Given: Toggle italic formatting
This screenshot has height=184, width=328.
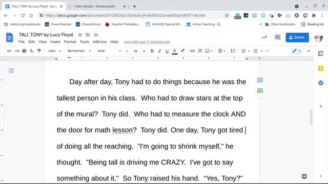Looking at the screenshot, I should pos(159,51).
